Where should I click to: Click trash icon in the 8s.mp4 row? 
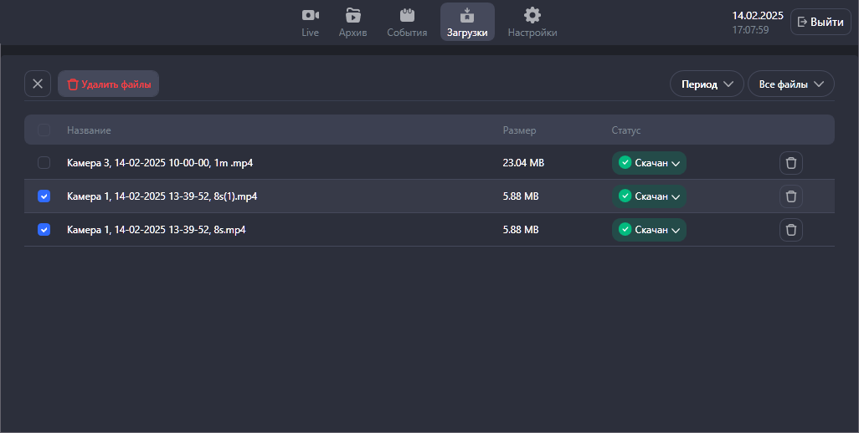point(790,230)
